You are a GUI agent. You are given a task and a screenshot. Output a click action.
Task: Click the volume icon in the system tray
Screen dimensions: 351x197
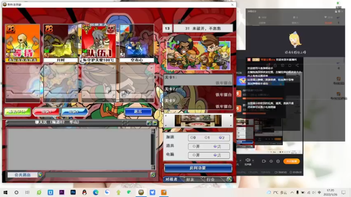[x=314, y=192]
